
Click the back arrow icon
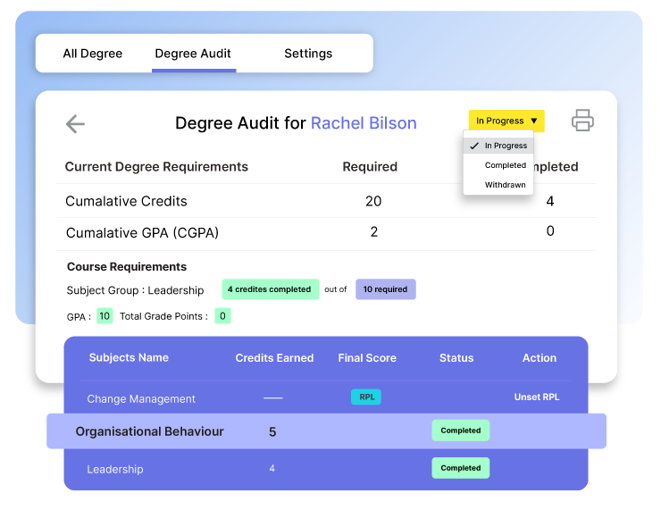point(75,124)
